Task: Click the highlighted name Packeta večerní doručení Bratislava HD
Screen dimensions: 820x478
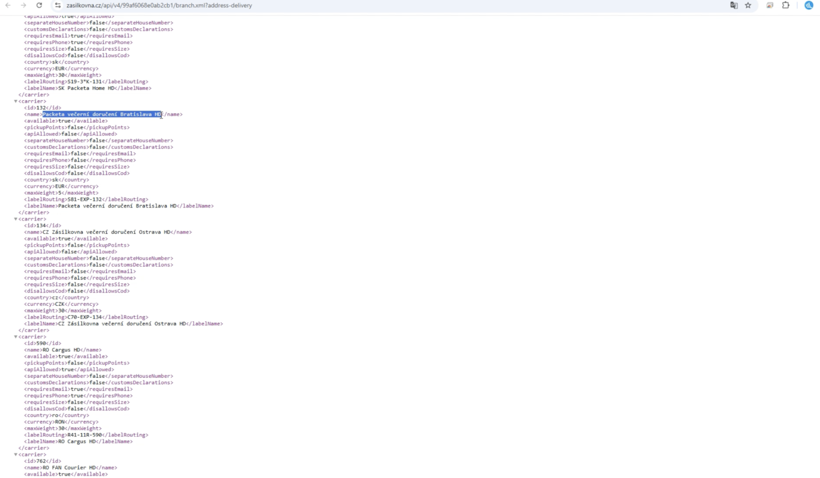Action: [102, 114]
